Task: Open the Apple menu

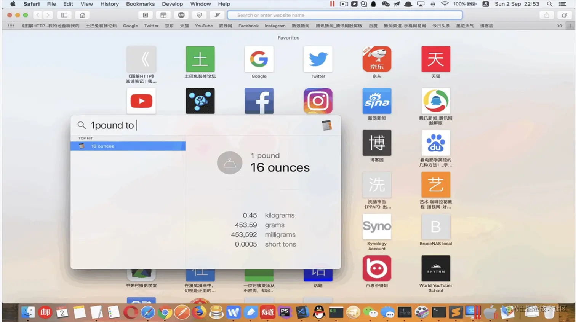Action: [13, 4]
